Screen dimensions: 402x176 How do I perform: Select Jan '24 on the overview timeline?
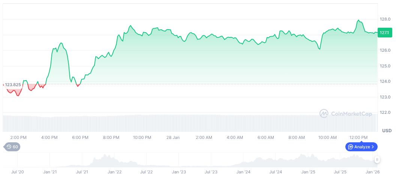click(x=243, y=172)
